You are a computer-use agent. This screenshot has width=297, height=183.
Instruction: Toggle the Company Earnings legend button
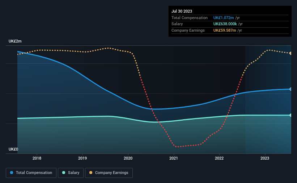point(109,173)
